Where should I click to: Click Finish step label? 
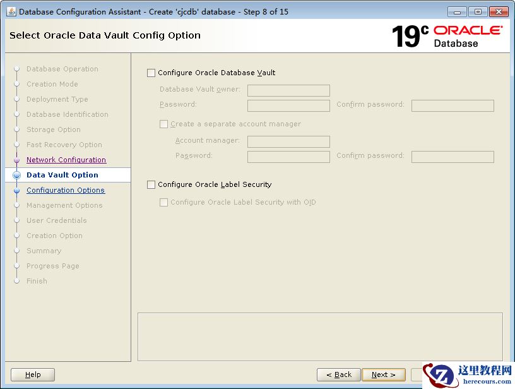37,281
